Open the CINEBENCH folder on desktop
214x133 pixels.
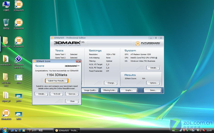coord(6,42)
